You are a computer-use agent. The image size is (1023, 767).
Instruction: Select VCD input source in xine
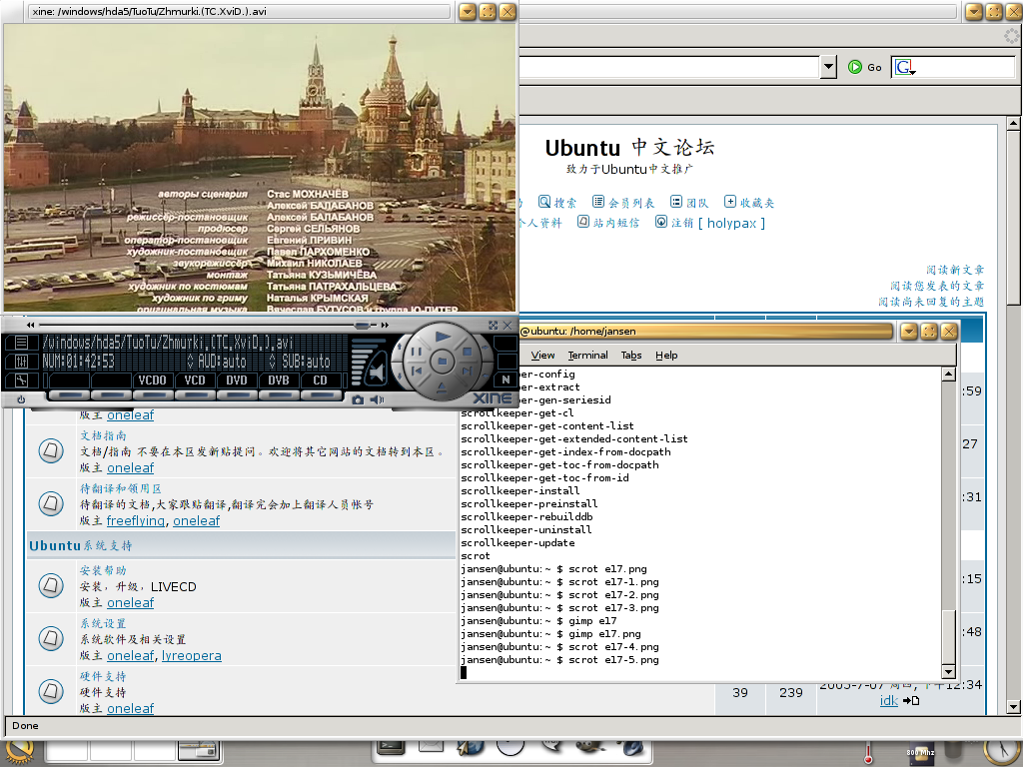coord(195,381)
